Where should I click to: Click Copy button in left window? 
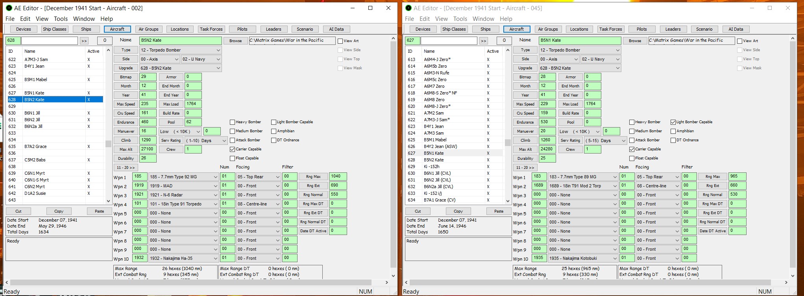pyautogui.click(x=59, y=211)
